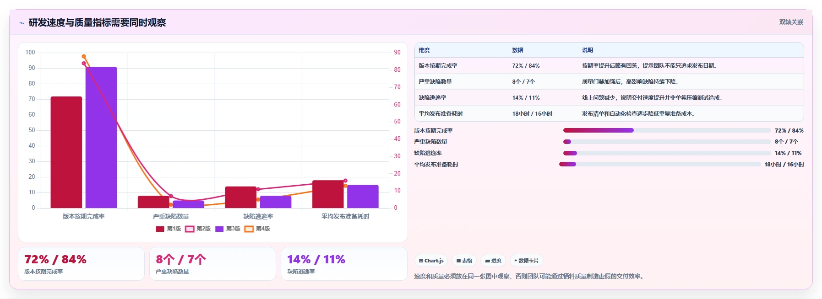This screenshot has height=299, width=822.
Task: Click the purple bar for 平均发布准备耗时
Action: 363,197
